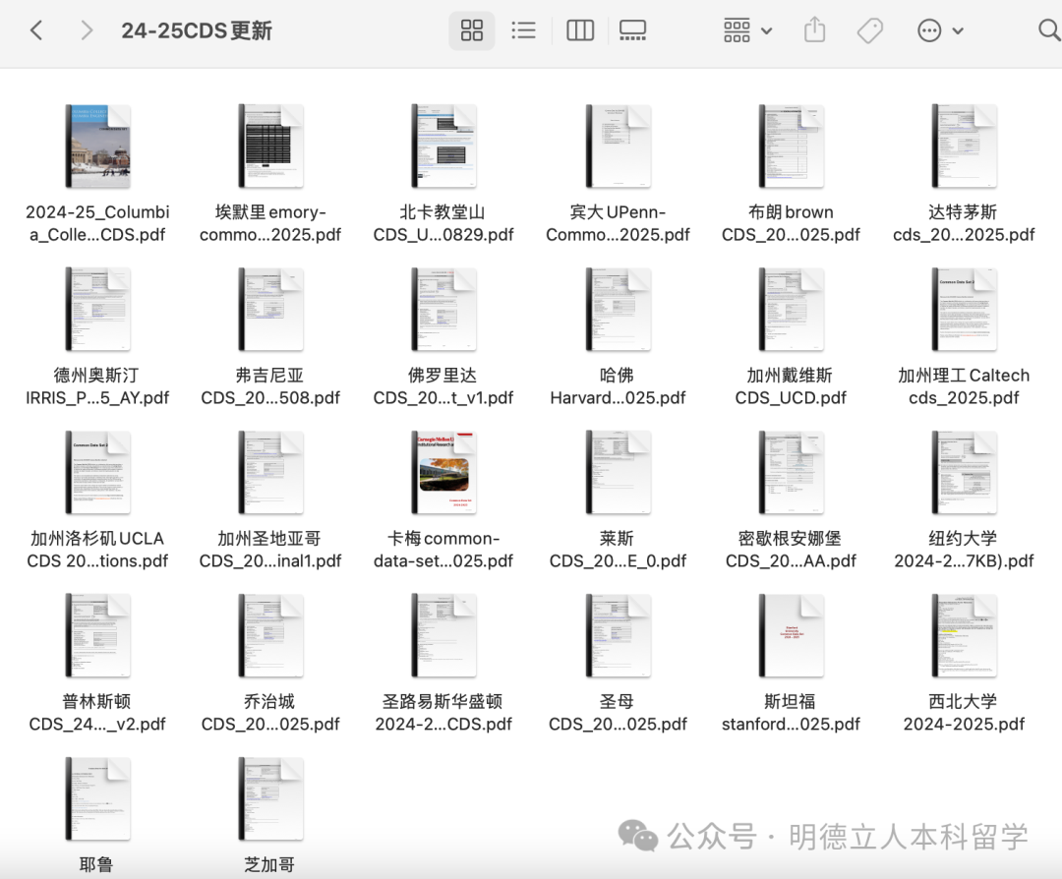The height and width of the screenshot is (879, 1062).
Task: Open the More actions menu
Action: [940, 30]
